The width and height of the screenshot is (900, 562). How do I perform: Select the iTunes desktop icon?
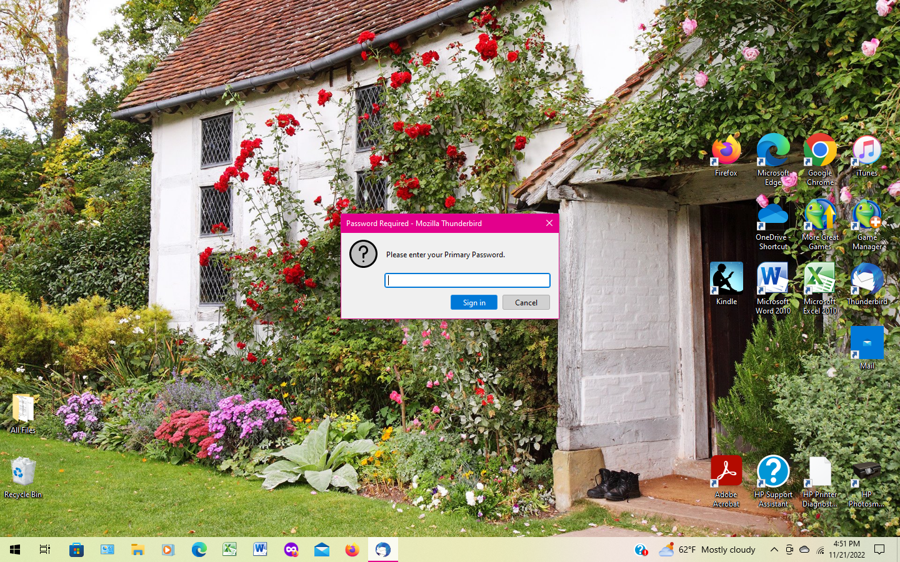point(867,156)
